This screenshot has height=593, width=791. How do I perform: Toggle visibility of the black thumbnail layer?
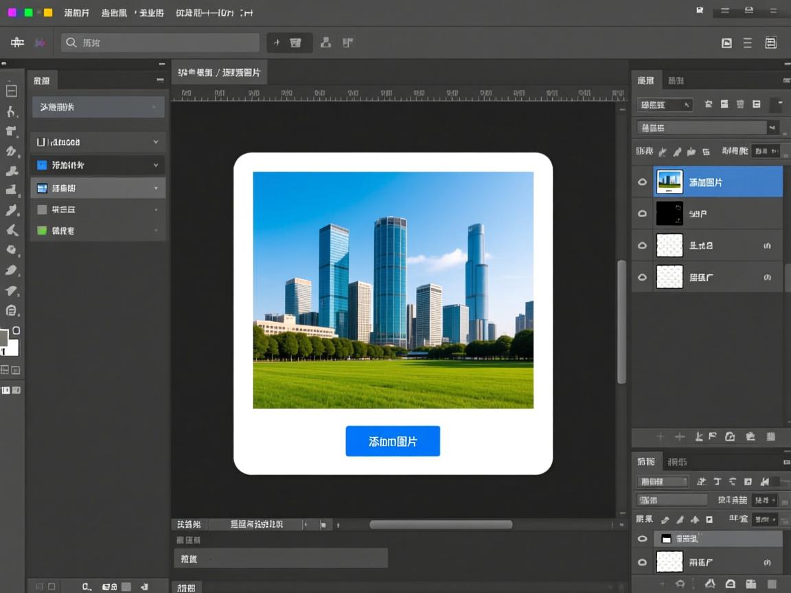pyautogui.click(x=642, y=213)
